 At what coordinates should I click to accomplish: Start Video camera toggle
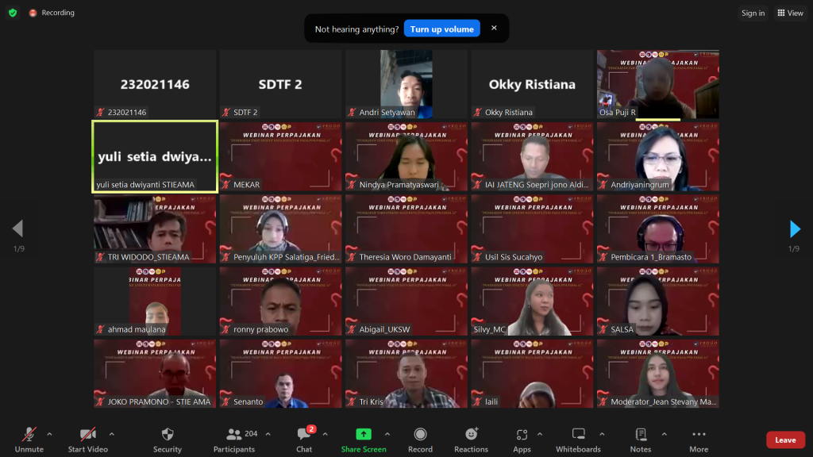point(87,440)
